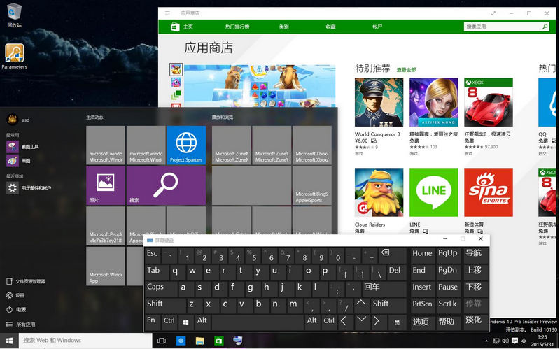
Task: Switch to the 主页 tab in the Store
Action: point(188,27)
